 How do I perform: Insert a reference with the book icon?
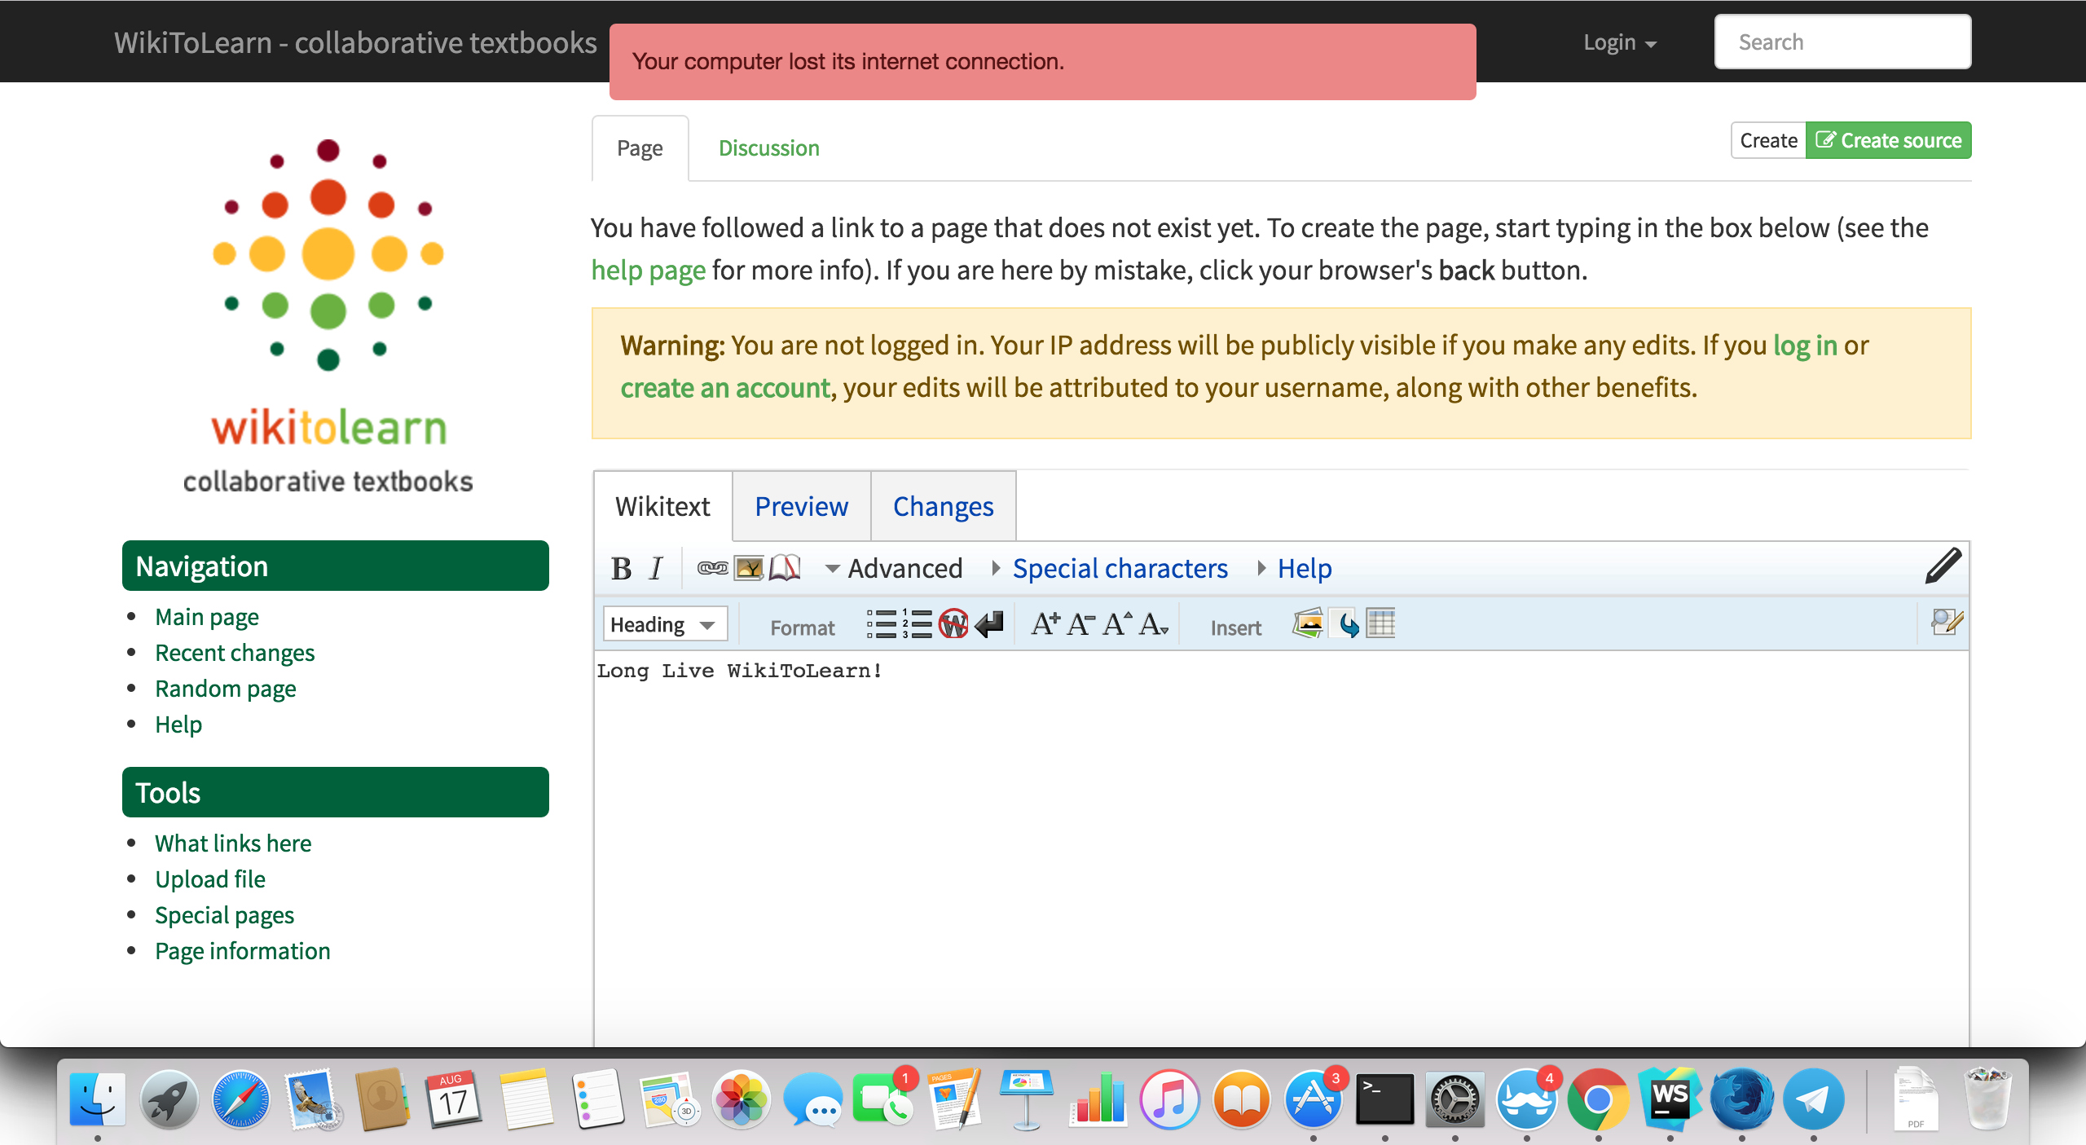[x=785, y=568]
